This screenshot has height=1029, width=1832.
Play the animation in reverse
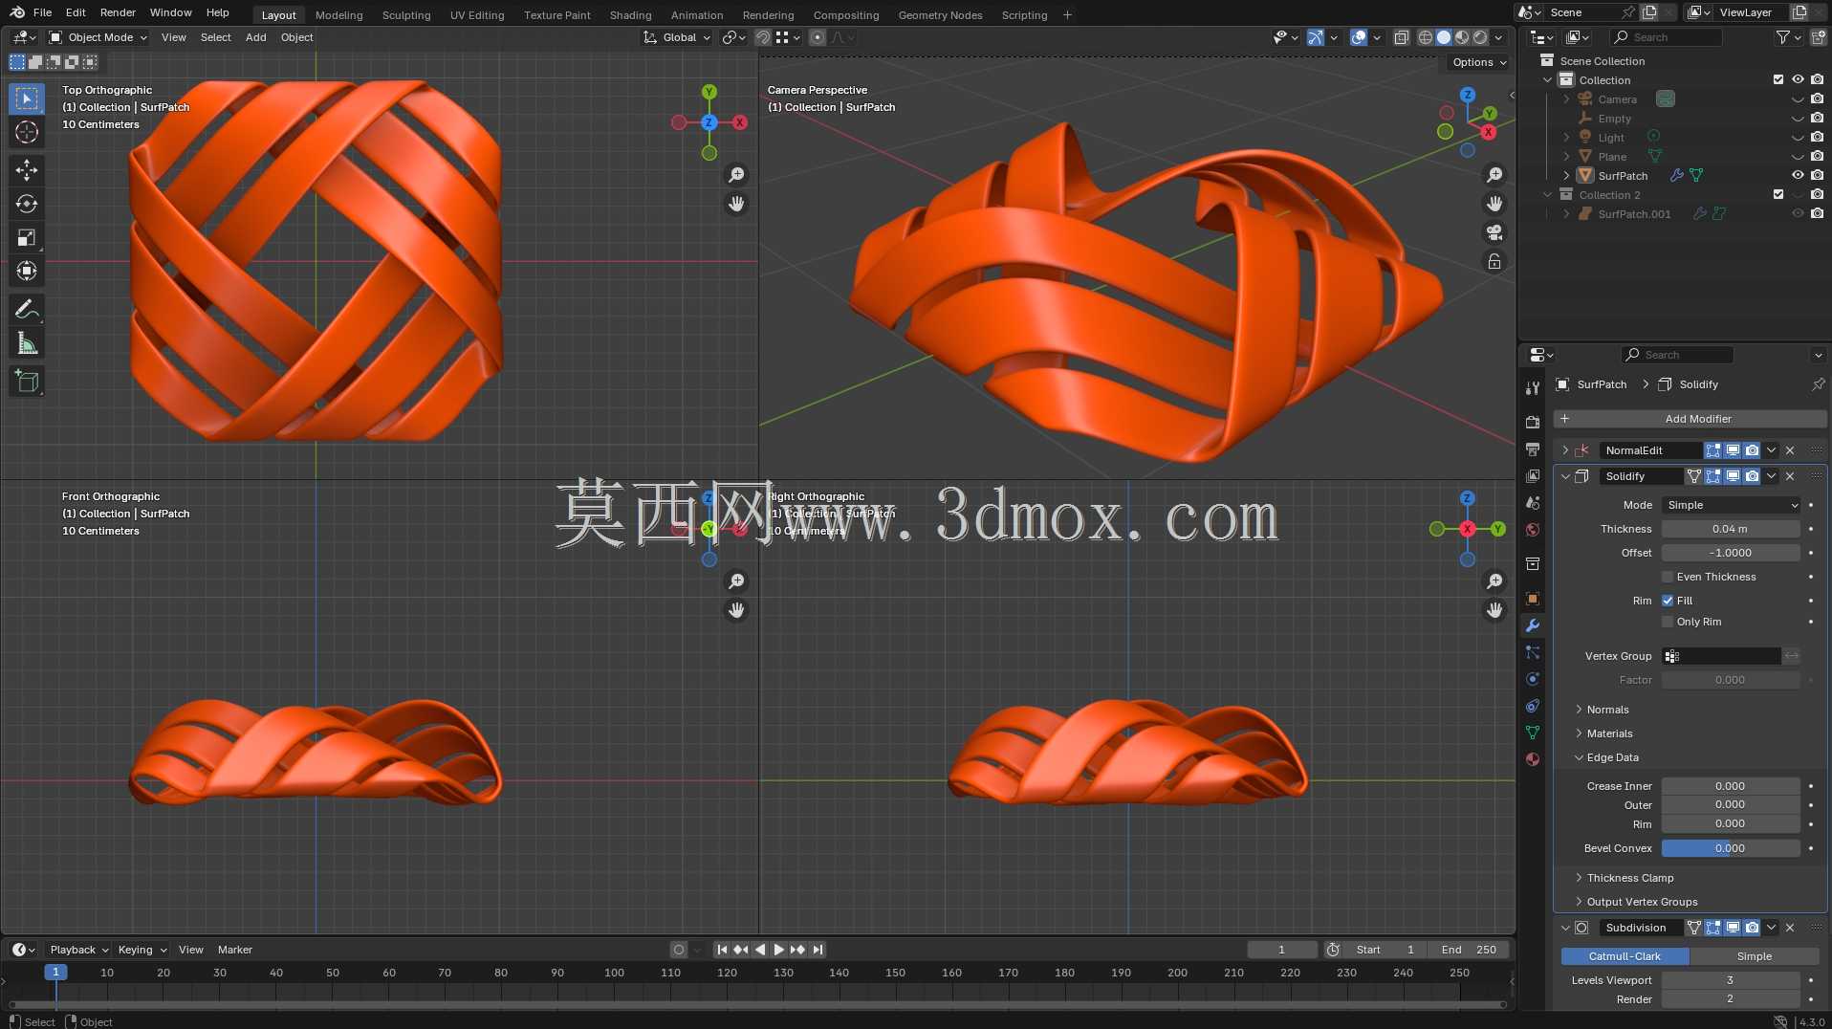click(760, 950)
